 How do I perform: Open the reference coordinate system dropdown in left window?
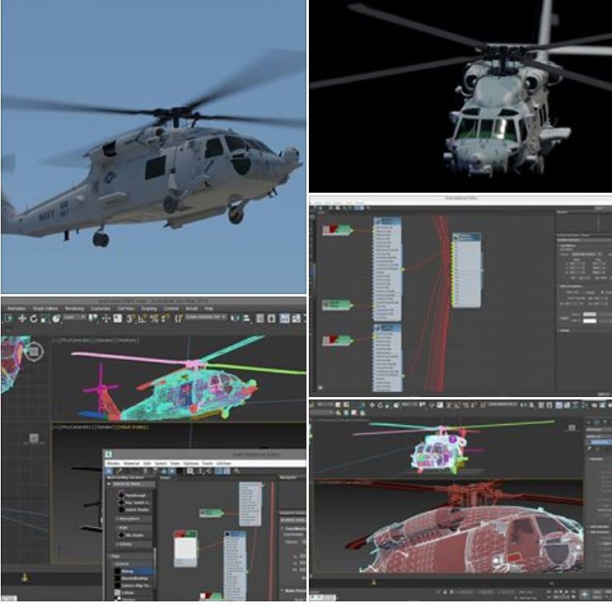(x=74, y=318)
